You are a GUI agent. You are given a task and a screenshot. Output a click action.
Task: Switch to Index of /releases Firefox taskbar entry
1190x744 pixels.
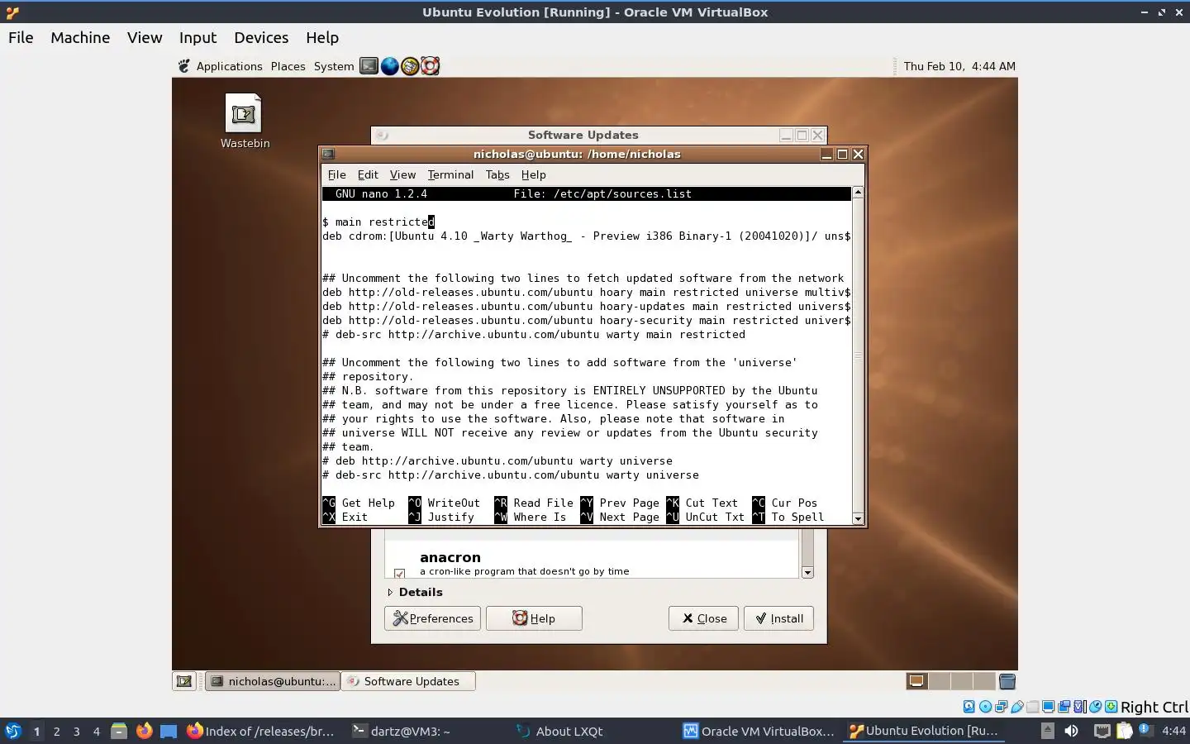click(x=261, y=731)
